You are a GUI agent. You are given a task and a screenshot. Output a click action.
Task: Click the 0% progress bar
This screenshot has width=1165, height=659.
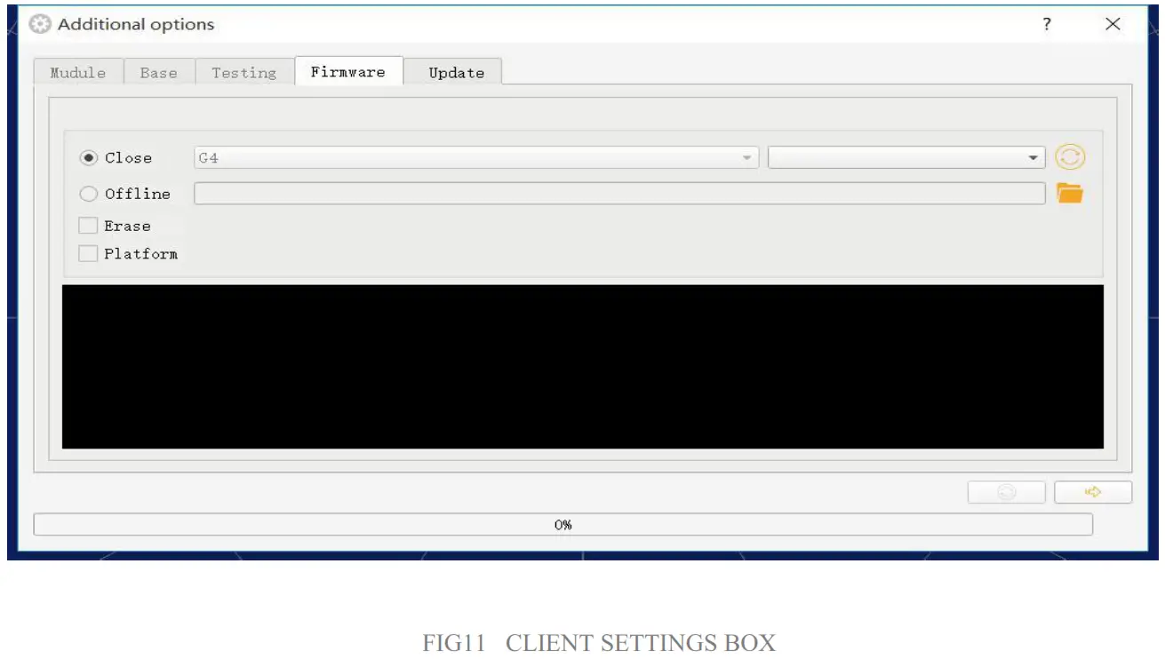click(563, 525)
